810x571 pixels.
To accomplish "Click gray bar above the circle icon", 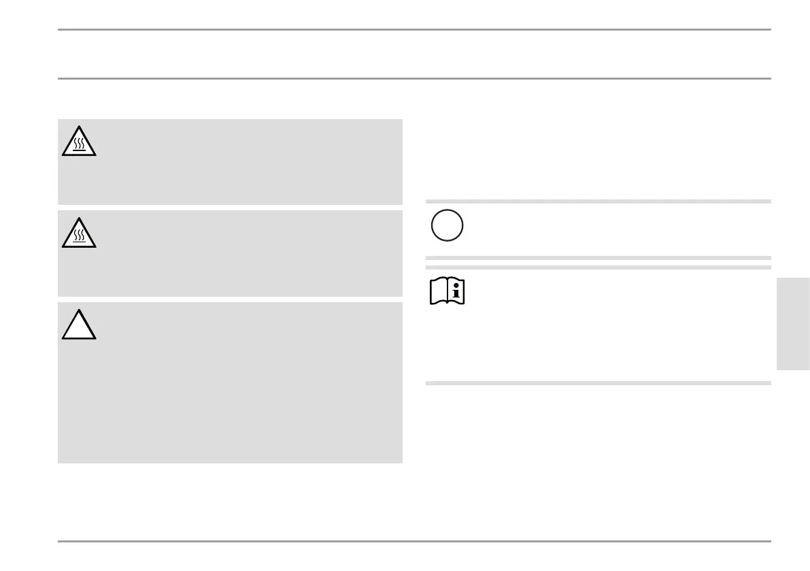I will point(598,201).
